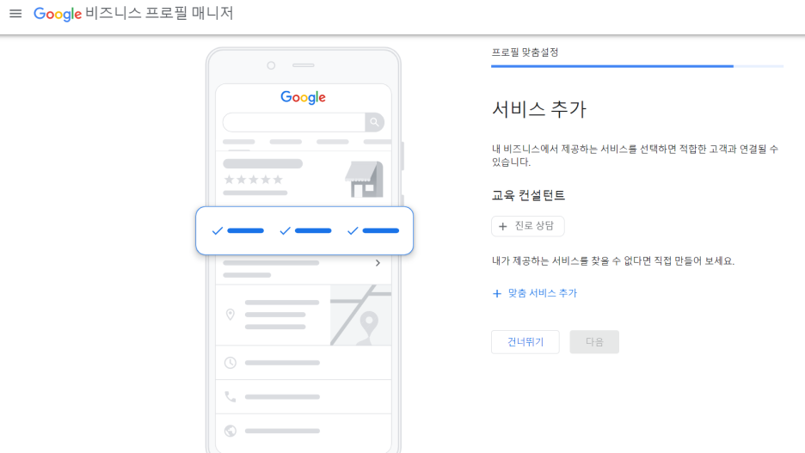This screenshot has width=805, height=453.
Task: Click the 프로필 맞춤설정 step label
Action: (x=525, y=52)
